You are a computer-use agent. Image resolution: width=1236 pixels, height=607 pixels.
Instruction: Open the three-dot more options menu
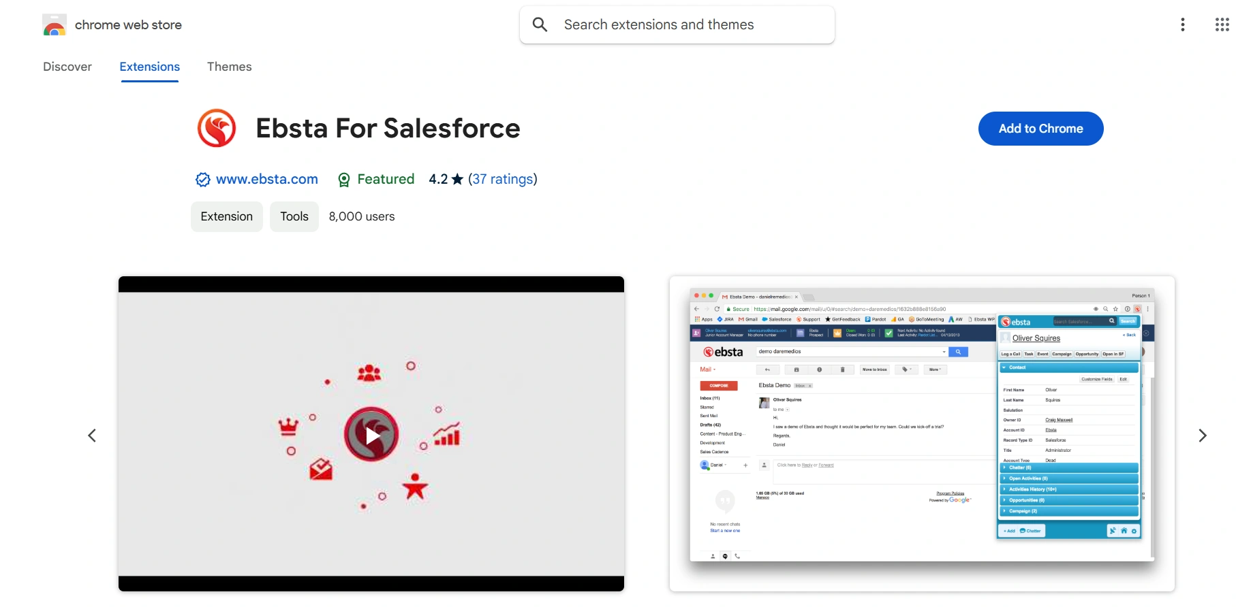(x=1183, y=24)
